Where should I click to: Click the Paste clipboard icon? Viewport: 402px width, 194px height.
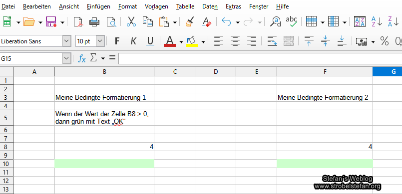pos(164,22)
